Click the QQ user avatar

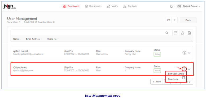[179, 6]
